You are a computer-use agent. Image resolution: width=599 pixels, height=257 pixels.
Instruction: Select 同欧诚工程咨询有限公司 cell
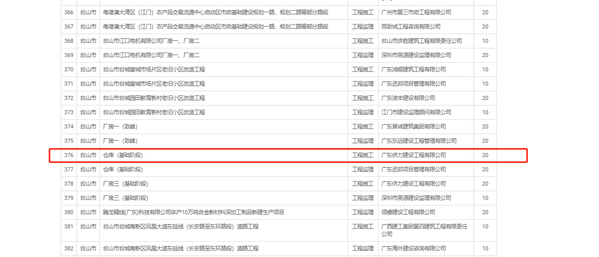click(x=411, y=27)
